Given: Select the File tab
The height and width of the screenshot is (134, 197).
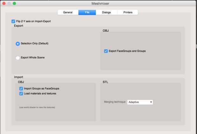Looking at the screenshot, I should pyautogui.click(x=87, y=12).
